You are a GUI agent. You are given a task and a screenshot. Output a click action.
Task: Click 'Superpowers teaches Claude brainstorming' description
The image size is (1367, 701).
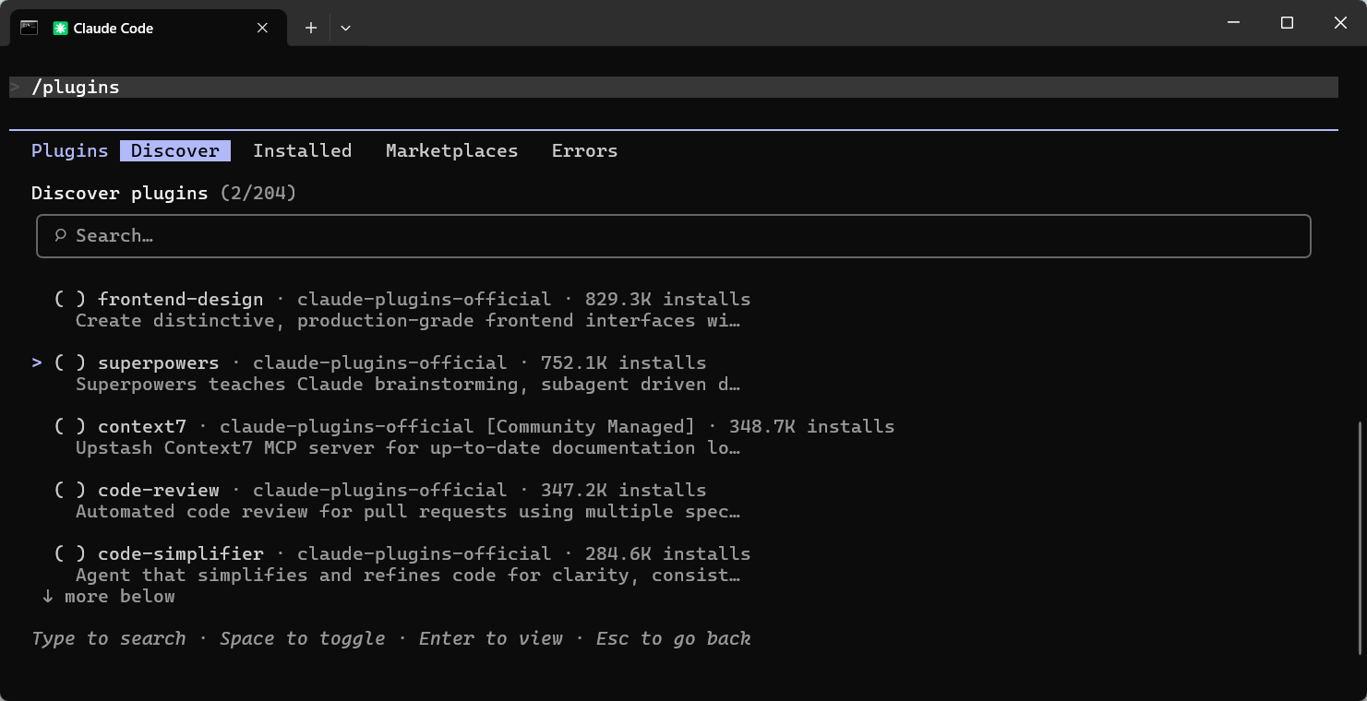(408, 384)
